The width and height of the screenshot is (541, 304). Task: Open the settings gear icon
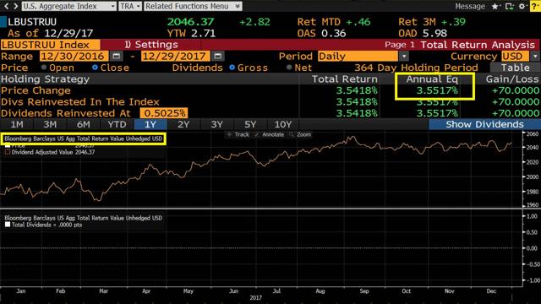click(522, 6)
